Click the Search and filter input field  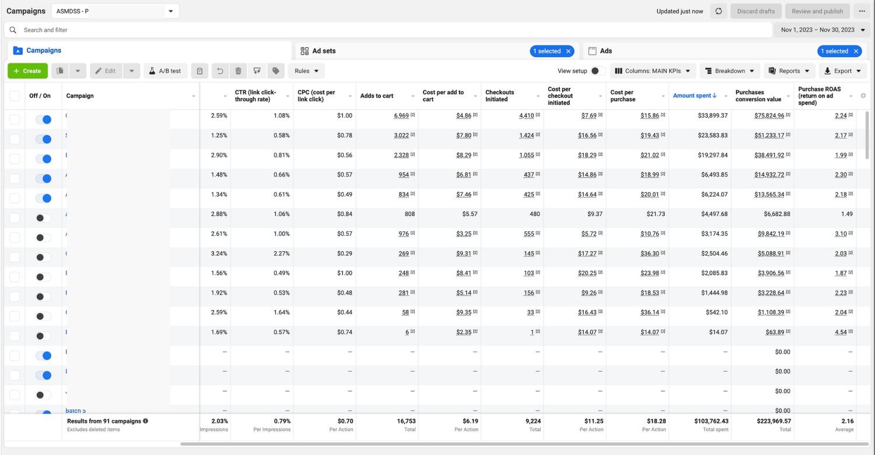point(388,30)
